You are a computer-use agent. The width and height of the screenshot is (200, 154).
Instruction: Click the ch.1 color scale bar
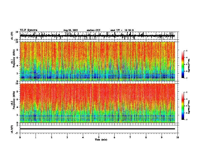point(183,64)
